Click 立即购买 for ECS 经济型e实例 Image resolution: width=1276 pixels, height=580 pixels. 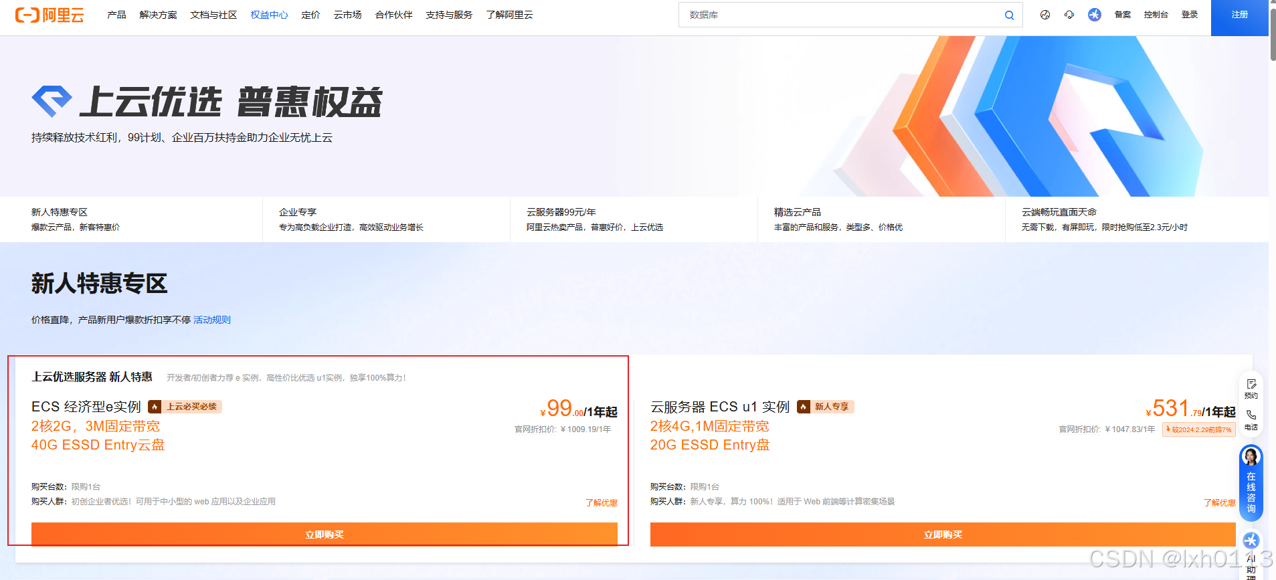pos(325,535)
